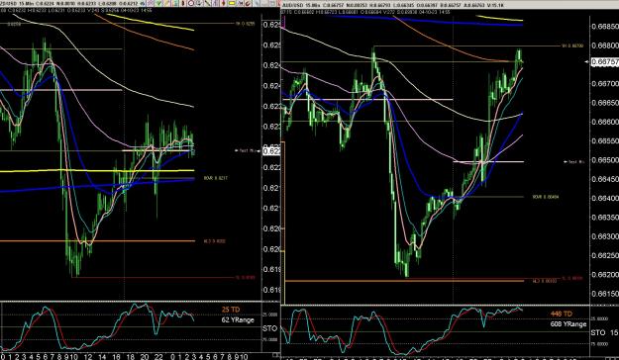Click the HL2 0.6202 line label
This screenshot has width=619, height=360.
214,241
